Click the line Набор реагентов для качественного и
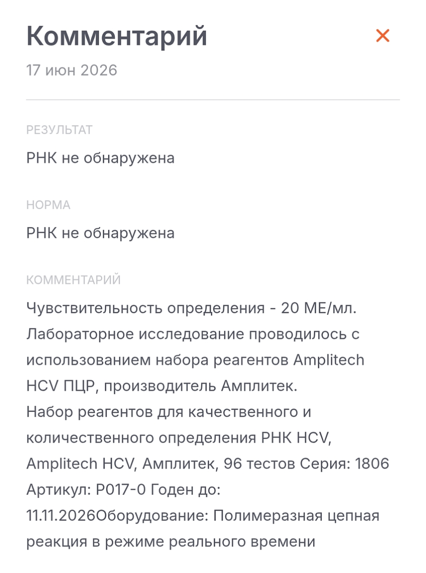Viewport: 426px width, 573px height. [x=169, y=412]
